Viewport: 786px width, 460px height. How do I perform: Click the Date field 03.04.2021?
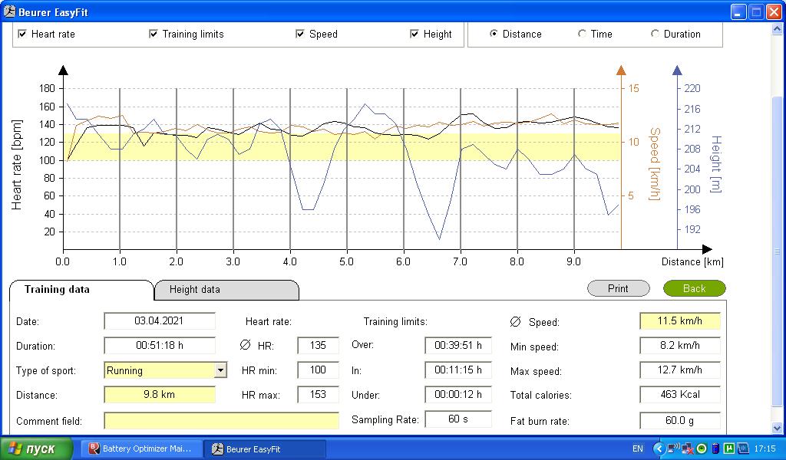tap(160, 320)
